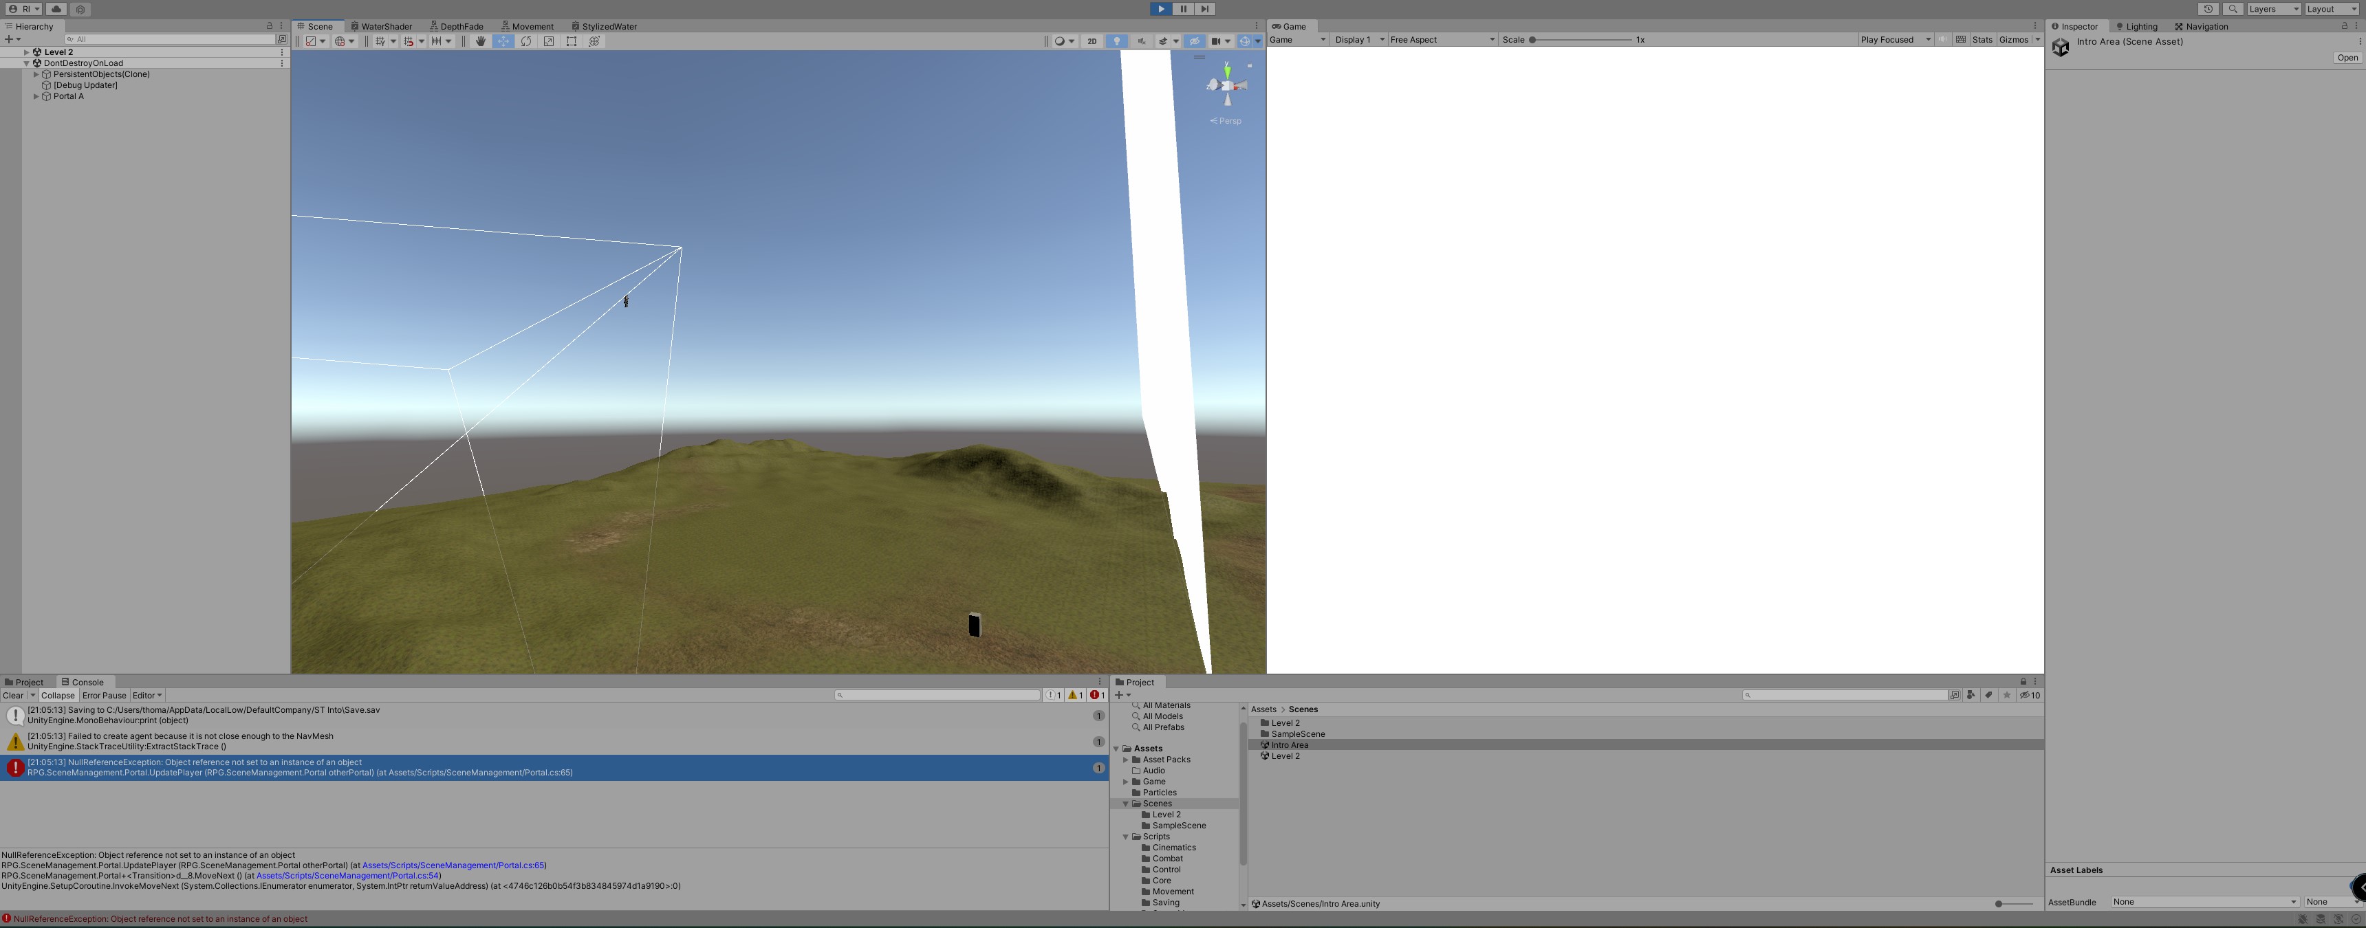Toggle Collapse in the Console
Screen dimensions: 2366x928
[57, 696]
